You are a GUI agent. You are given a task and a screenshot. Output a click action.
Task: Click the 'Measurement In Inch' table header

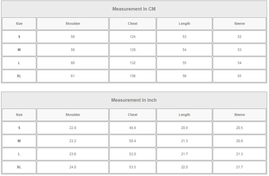click(x=134, y=100)
